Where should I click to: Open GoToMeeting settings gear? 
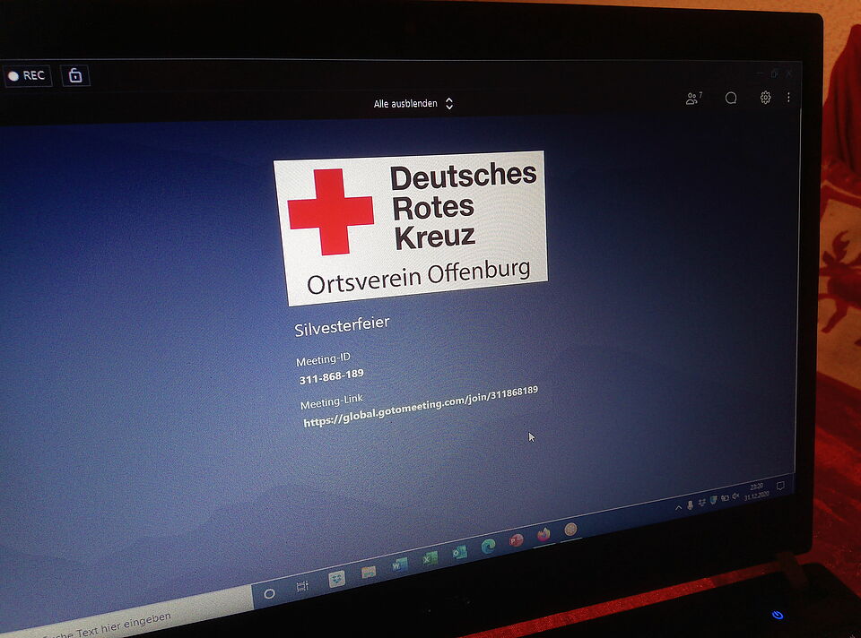tap(765, 98)
